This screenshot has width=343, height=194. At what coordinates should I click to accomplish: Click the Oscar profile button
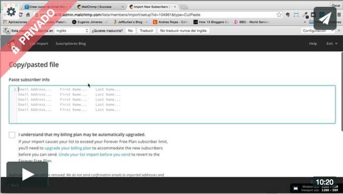click(x=336, y=5)
